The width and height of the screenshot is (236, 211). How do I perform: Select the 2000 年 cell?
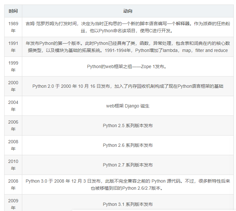tap(13, 86)
